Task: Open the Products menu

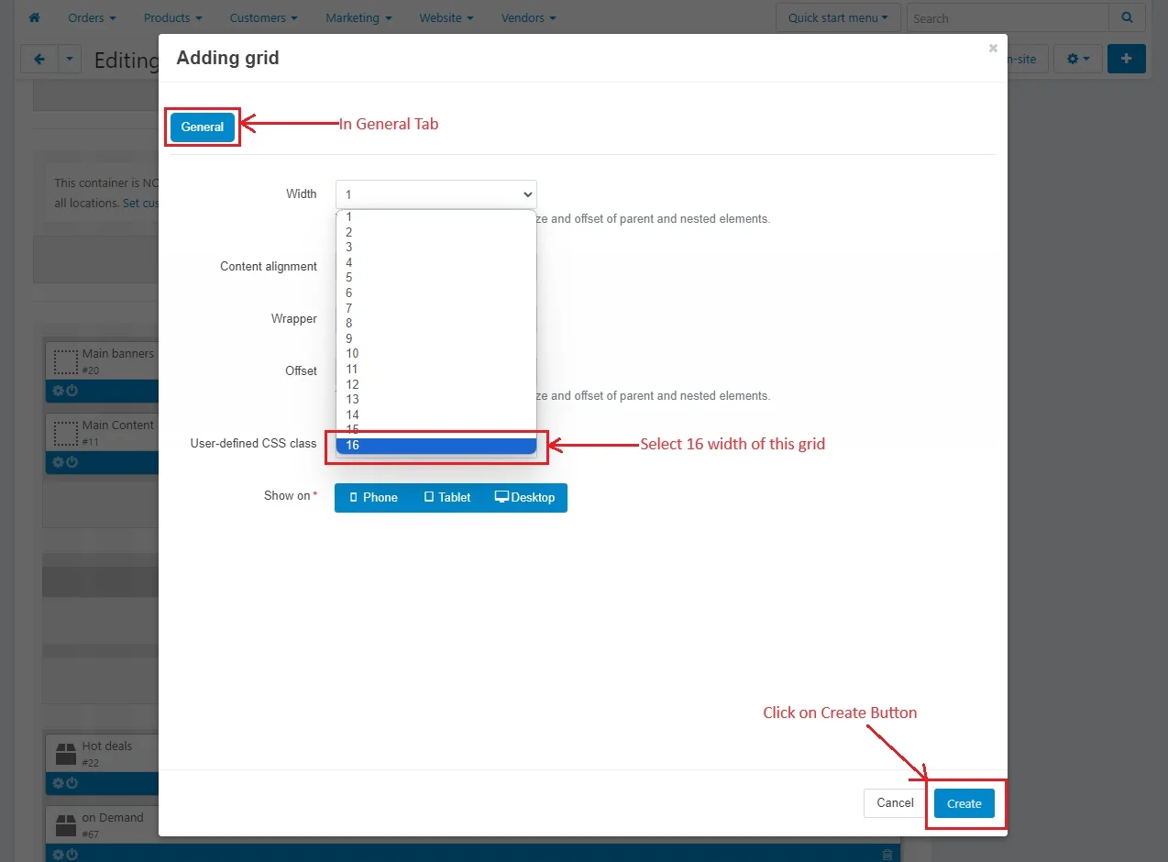Action: [173, 17]
